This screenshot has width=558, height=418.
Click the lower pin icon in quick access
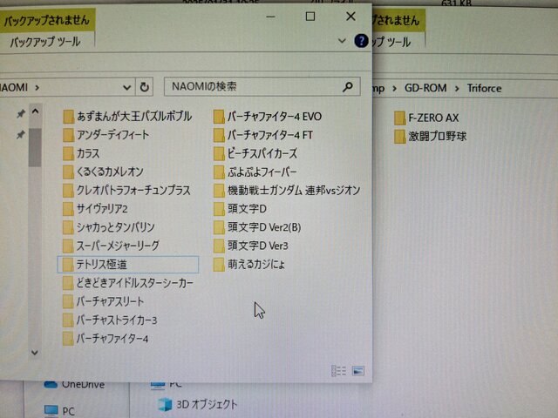(x=21, y=135)
